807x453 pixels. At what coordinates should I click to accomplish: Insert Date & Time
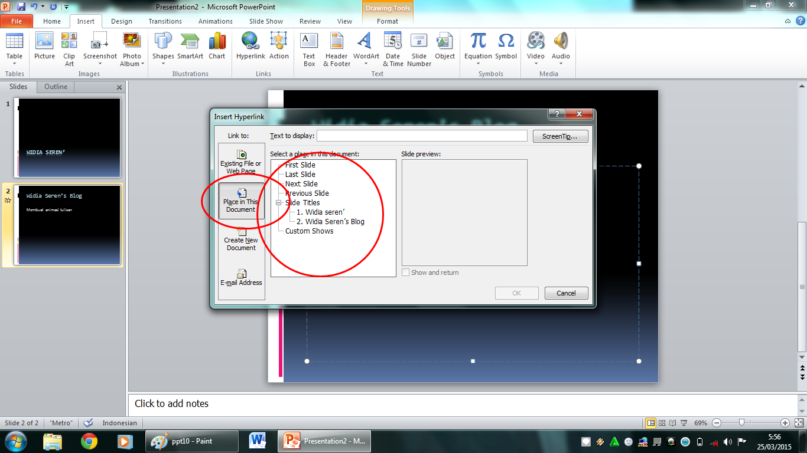click(393, 49)
